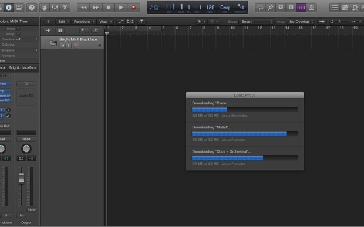
Task: Open the Tuner icon
Action: pyautogui.click(x=271, y=8)
